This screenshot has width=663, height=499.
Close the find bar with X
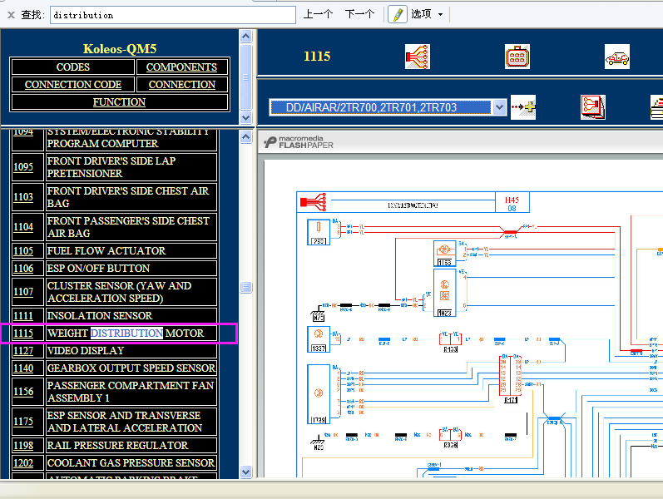tap(12, 15)
